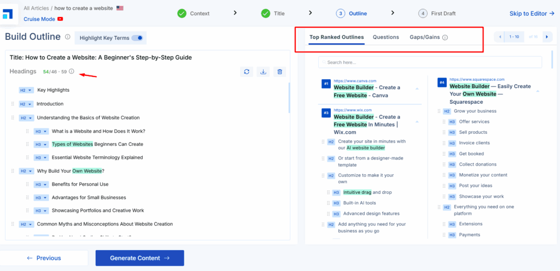Open H3 dropdown for What is a Website
Viewport: 560px width, 271px height.
[x=41, y=131]
